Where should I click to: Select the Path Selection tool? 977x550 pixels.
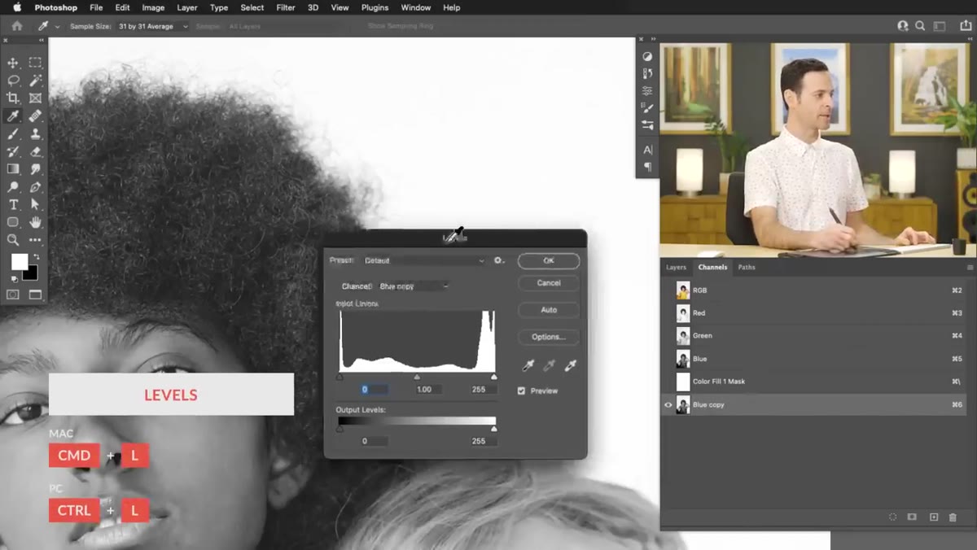35,205
